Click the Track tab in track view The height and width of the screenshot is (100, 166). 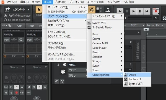(31, 26)
